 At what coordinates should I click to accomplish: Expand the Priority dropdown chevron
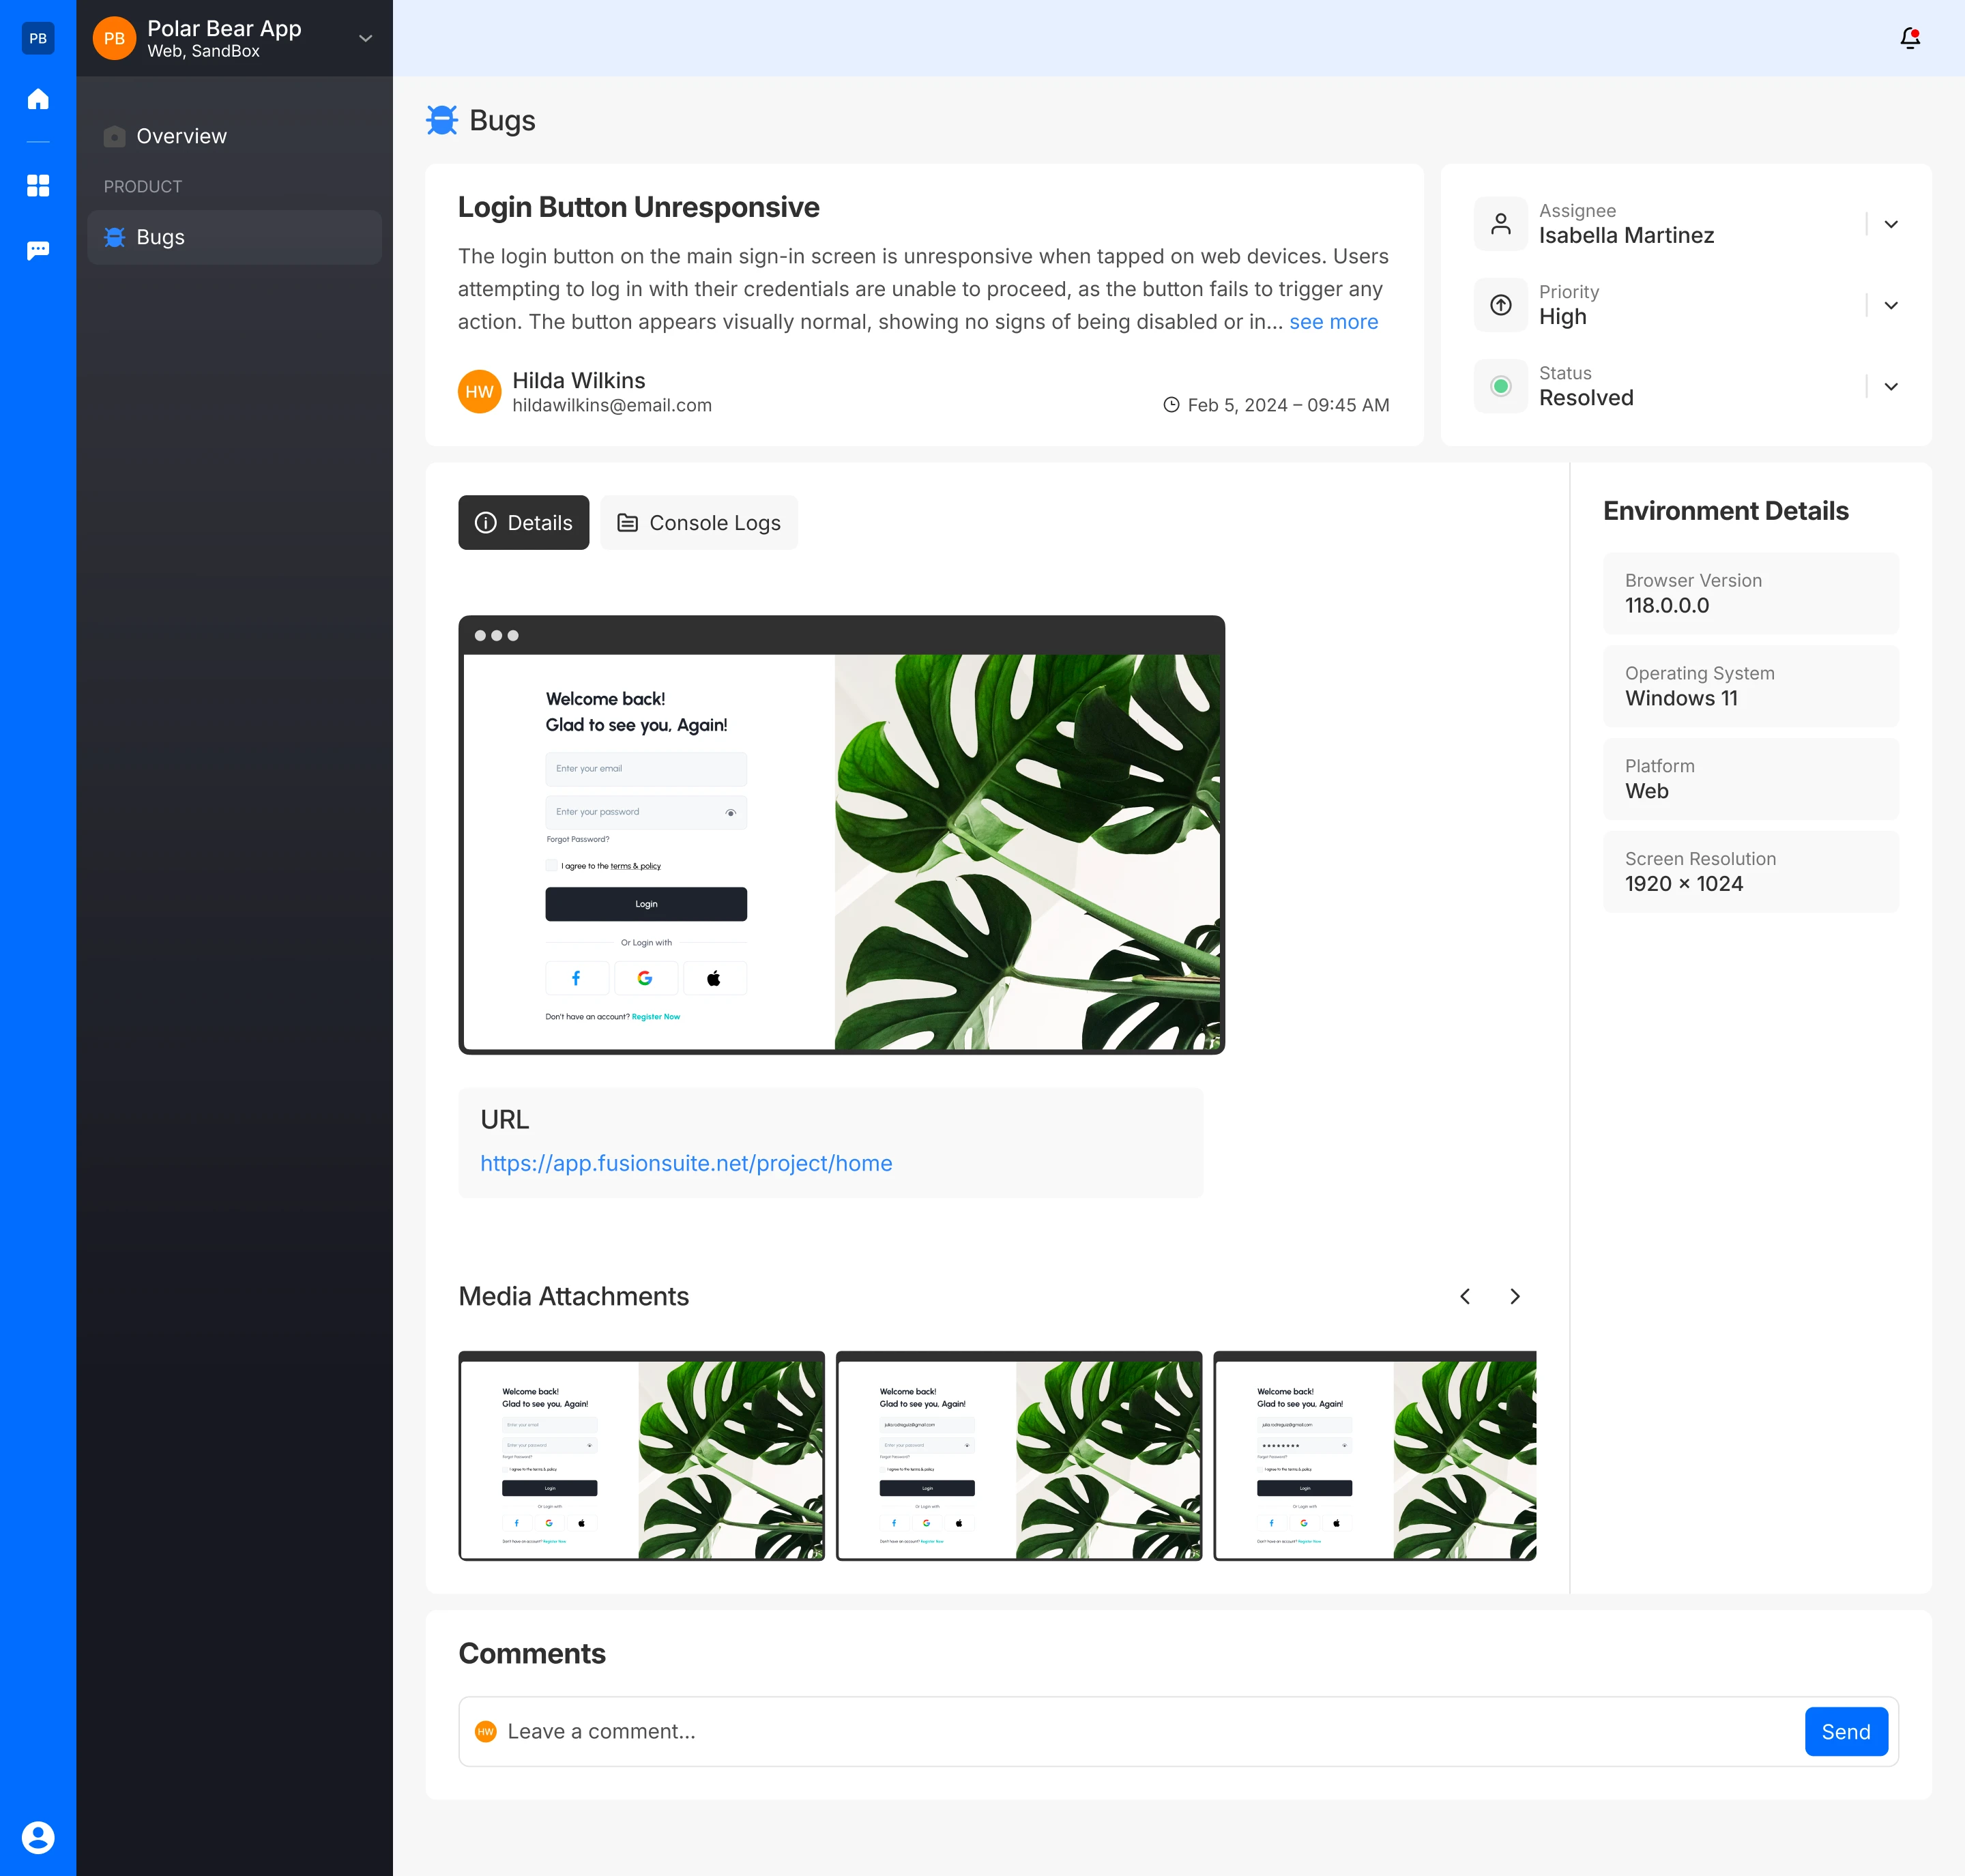pos(1891,305)
